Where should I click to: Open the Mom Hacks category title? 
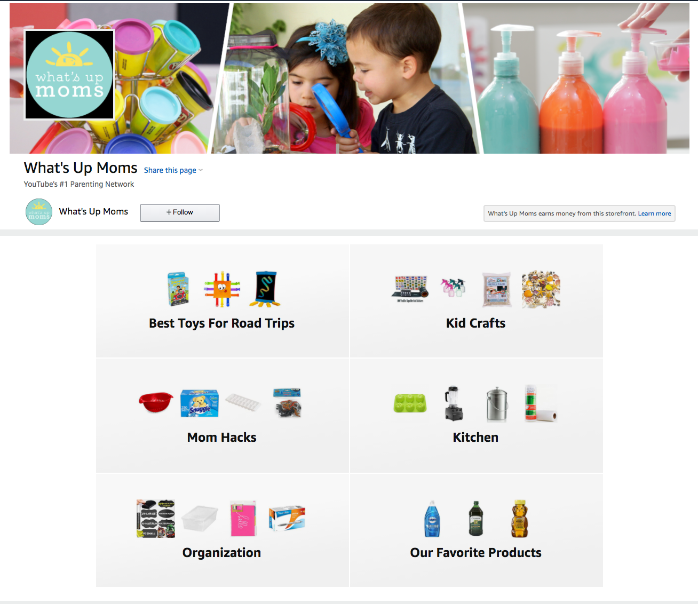222,438
